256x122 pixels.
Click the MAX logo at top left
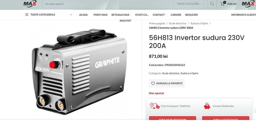tap(30, 4)
